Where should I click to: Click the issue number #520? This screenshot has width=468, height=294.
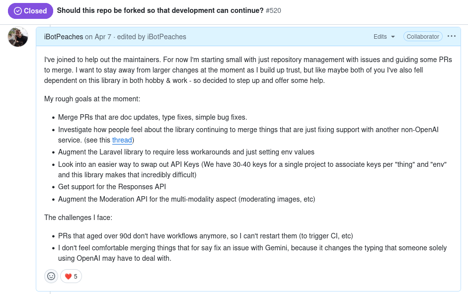[x=273, y=10]
